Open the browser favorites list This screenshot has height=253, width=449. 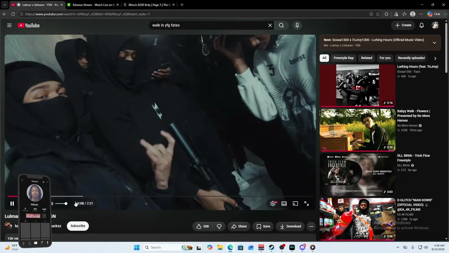(404, 14)
